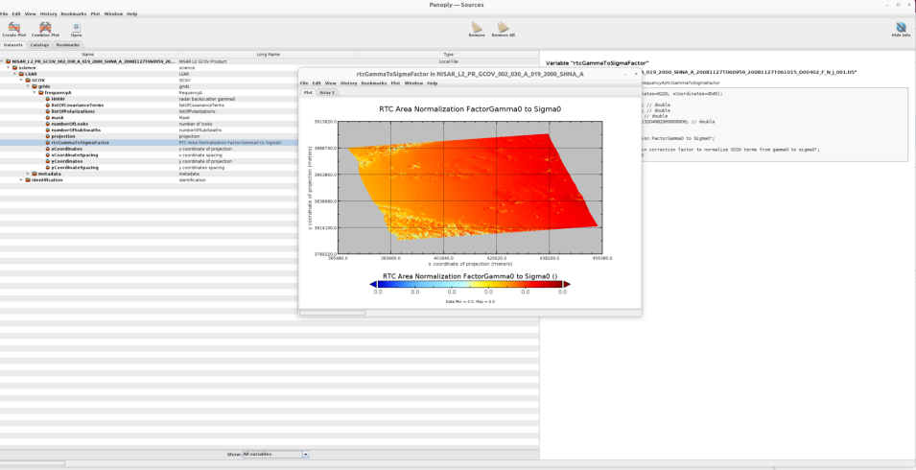Screen dimensions: 916x470
Task: Open Plot menu in Sources window
Action: pos(95,14)
